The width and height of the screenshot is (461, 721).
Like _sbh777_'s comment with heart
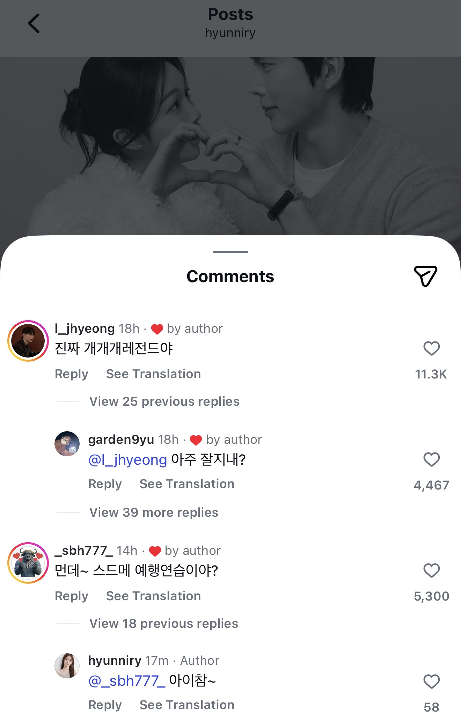[431, 571]
